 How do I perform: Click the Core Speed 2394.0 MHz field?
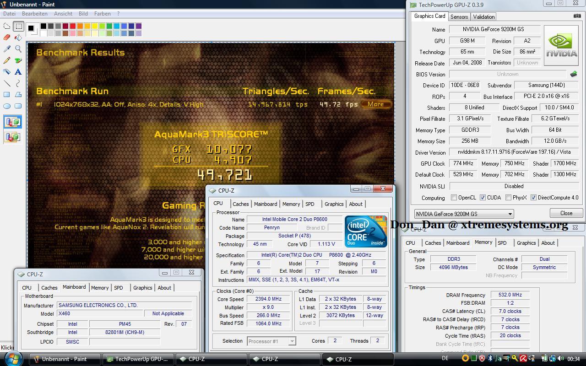(x=268, y=299)
